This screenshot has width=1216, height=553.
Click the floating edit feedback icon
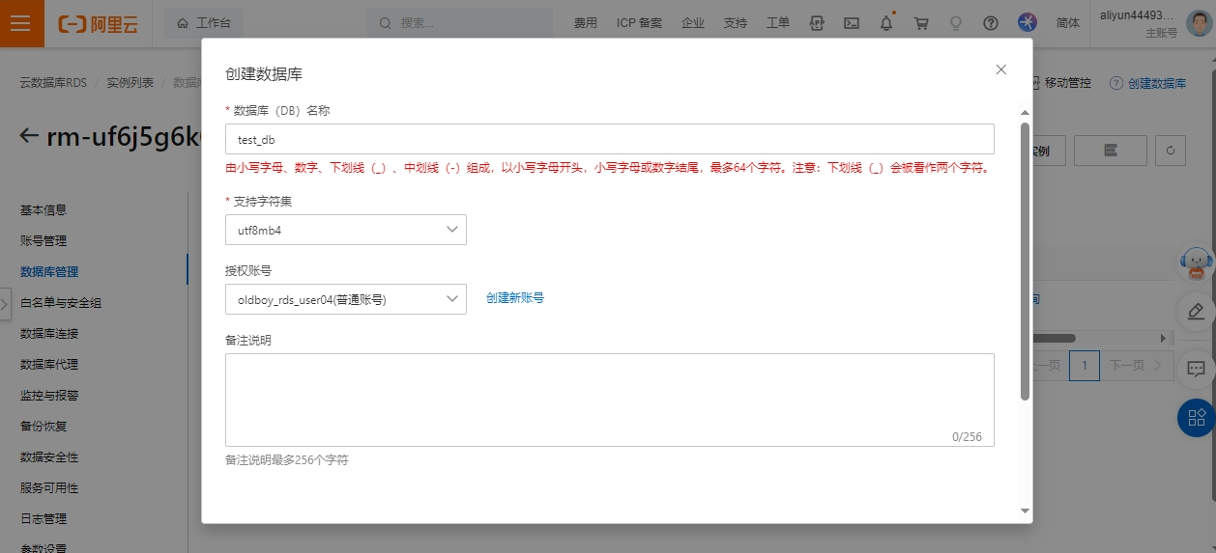(x=1196, y=311)
